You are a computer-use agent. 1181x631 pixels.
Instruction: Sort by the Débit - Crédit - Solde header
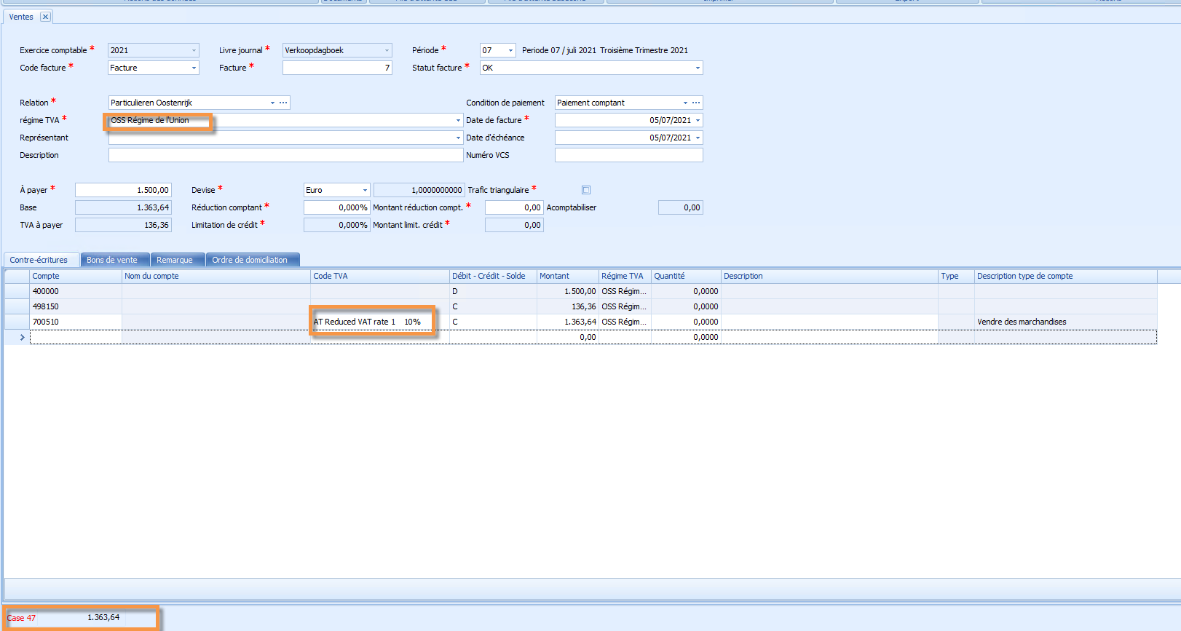click(x=493, y=276)
